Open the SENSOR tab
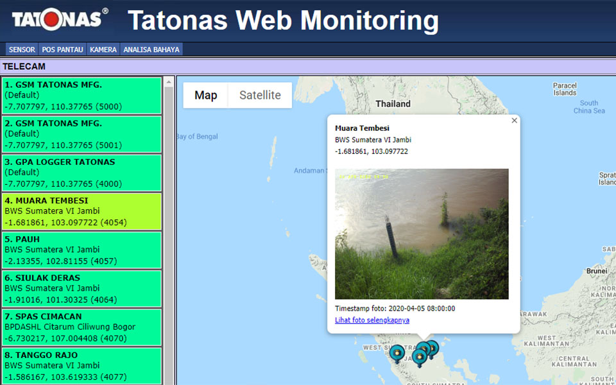Viewport: 616px width, 385px height. click(x=22, y=49)
